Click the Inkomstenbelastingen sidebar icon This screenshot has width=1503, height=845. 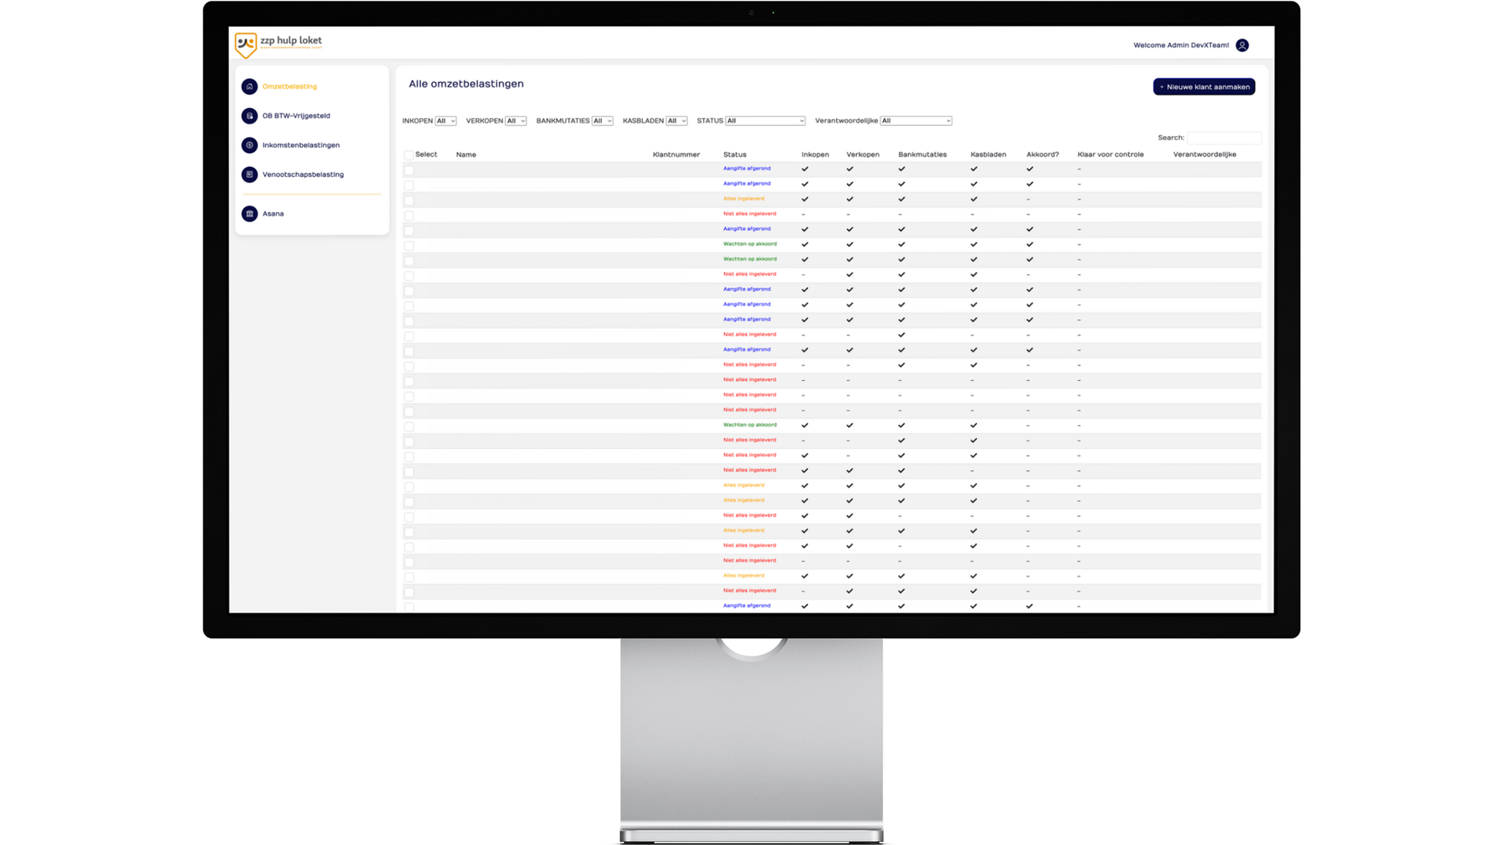(x=249, y=145)
